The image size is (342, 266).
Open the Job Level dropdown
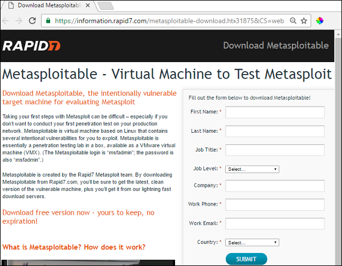click(x=252, y=169)
